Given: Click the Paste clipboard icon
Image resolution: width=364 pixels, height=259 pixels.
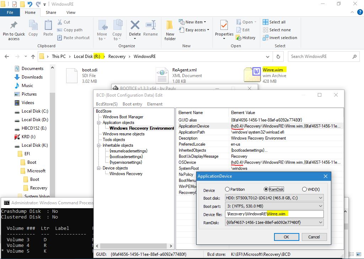Looking at the screenshot, I should click(x=48, y=26).
